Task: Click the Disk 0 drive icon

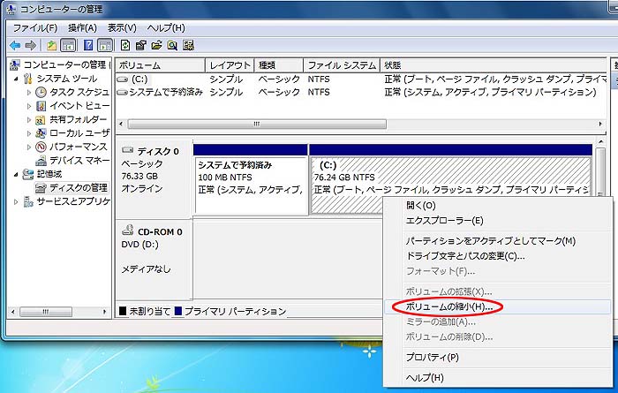Action: (x=127, y=151)
